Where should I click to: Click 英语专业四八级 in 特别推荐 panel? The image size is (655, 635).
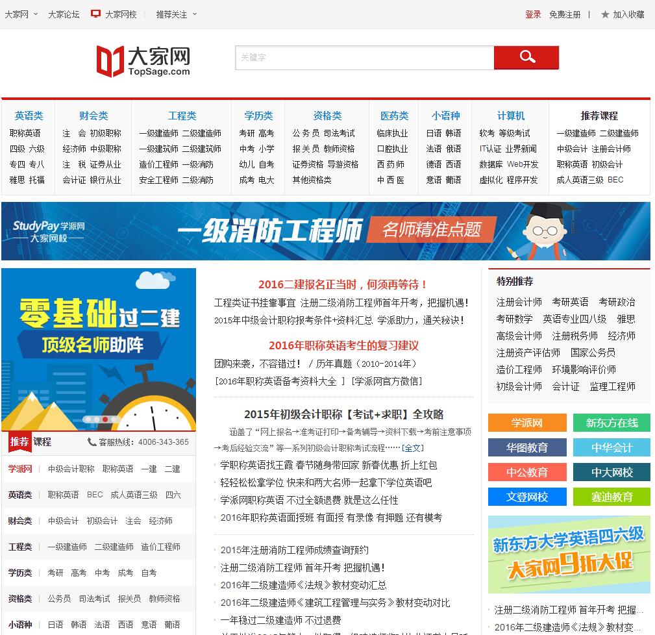point(575,319)
